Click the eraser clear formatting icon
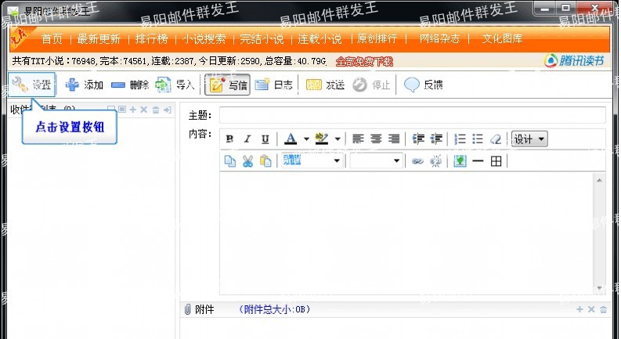Viewport: 621px width, 339px height. pos(496,139)
